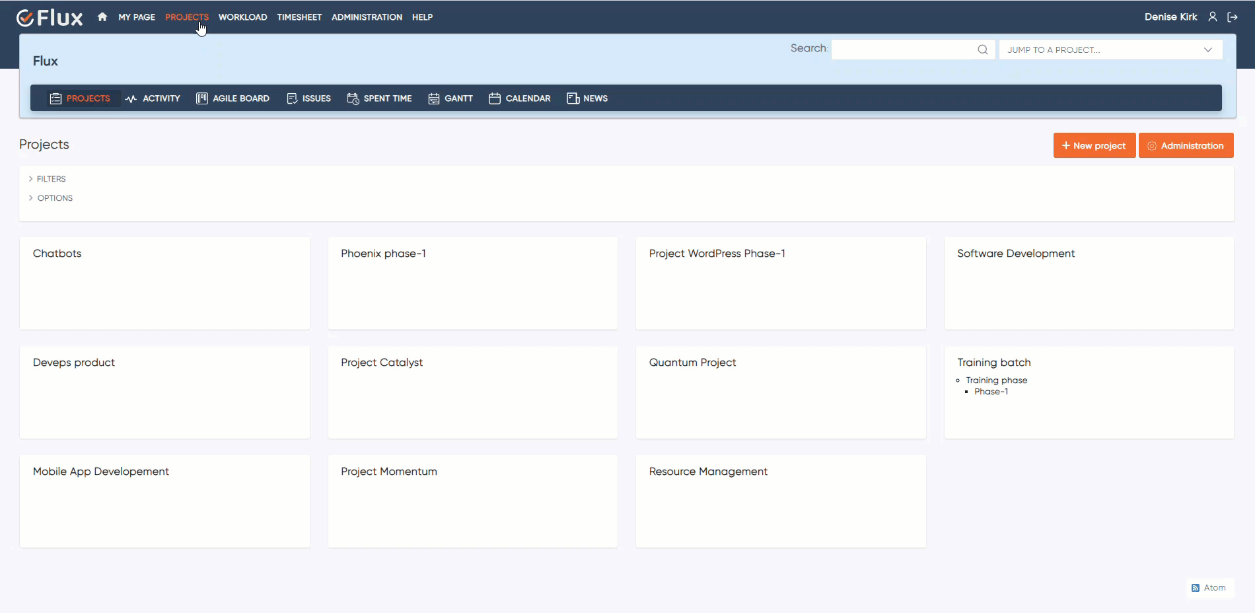
Task: Click the search magnifier icon
Action: click(x=983, y=49)
